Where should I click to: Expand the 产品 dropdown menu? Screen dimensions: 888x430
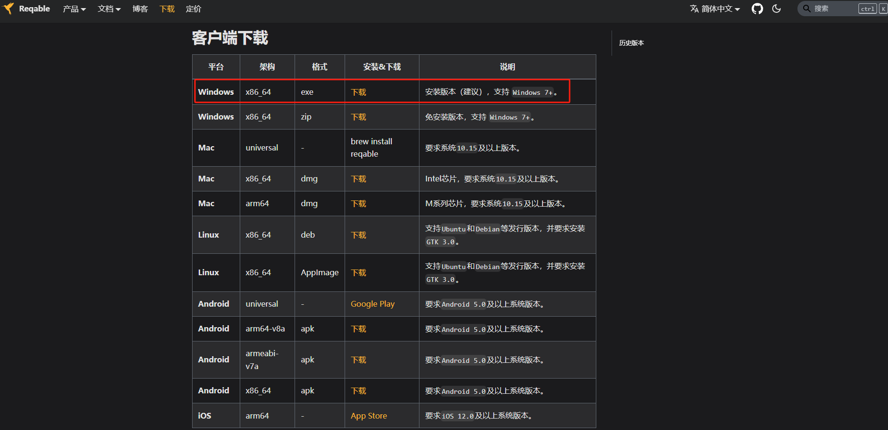74,9
